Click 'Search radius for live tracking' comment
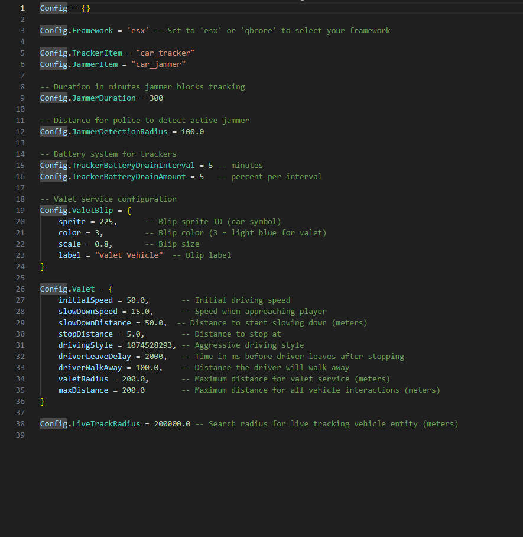Viewport: 523px width, 537px height. [327, 424]
